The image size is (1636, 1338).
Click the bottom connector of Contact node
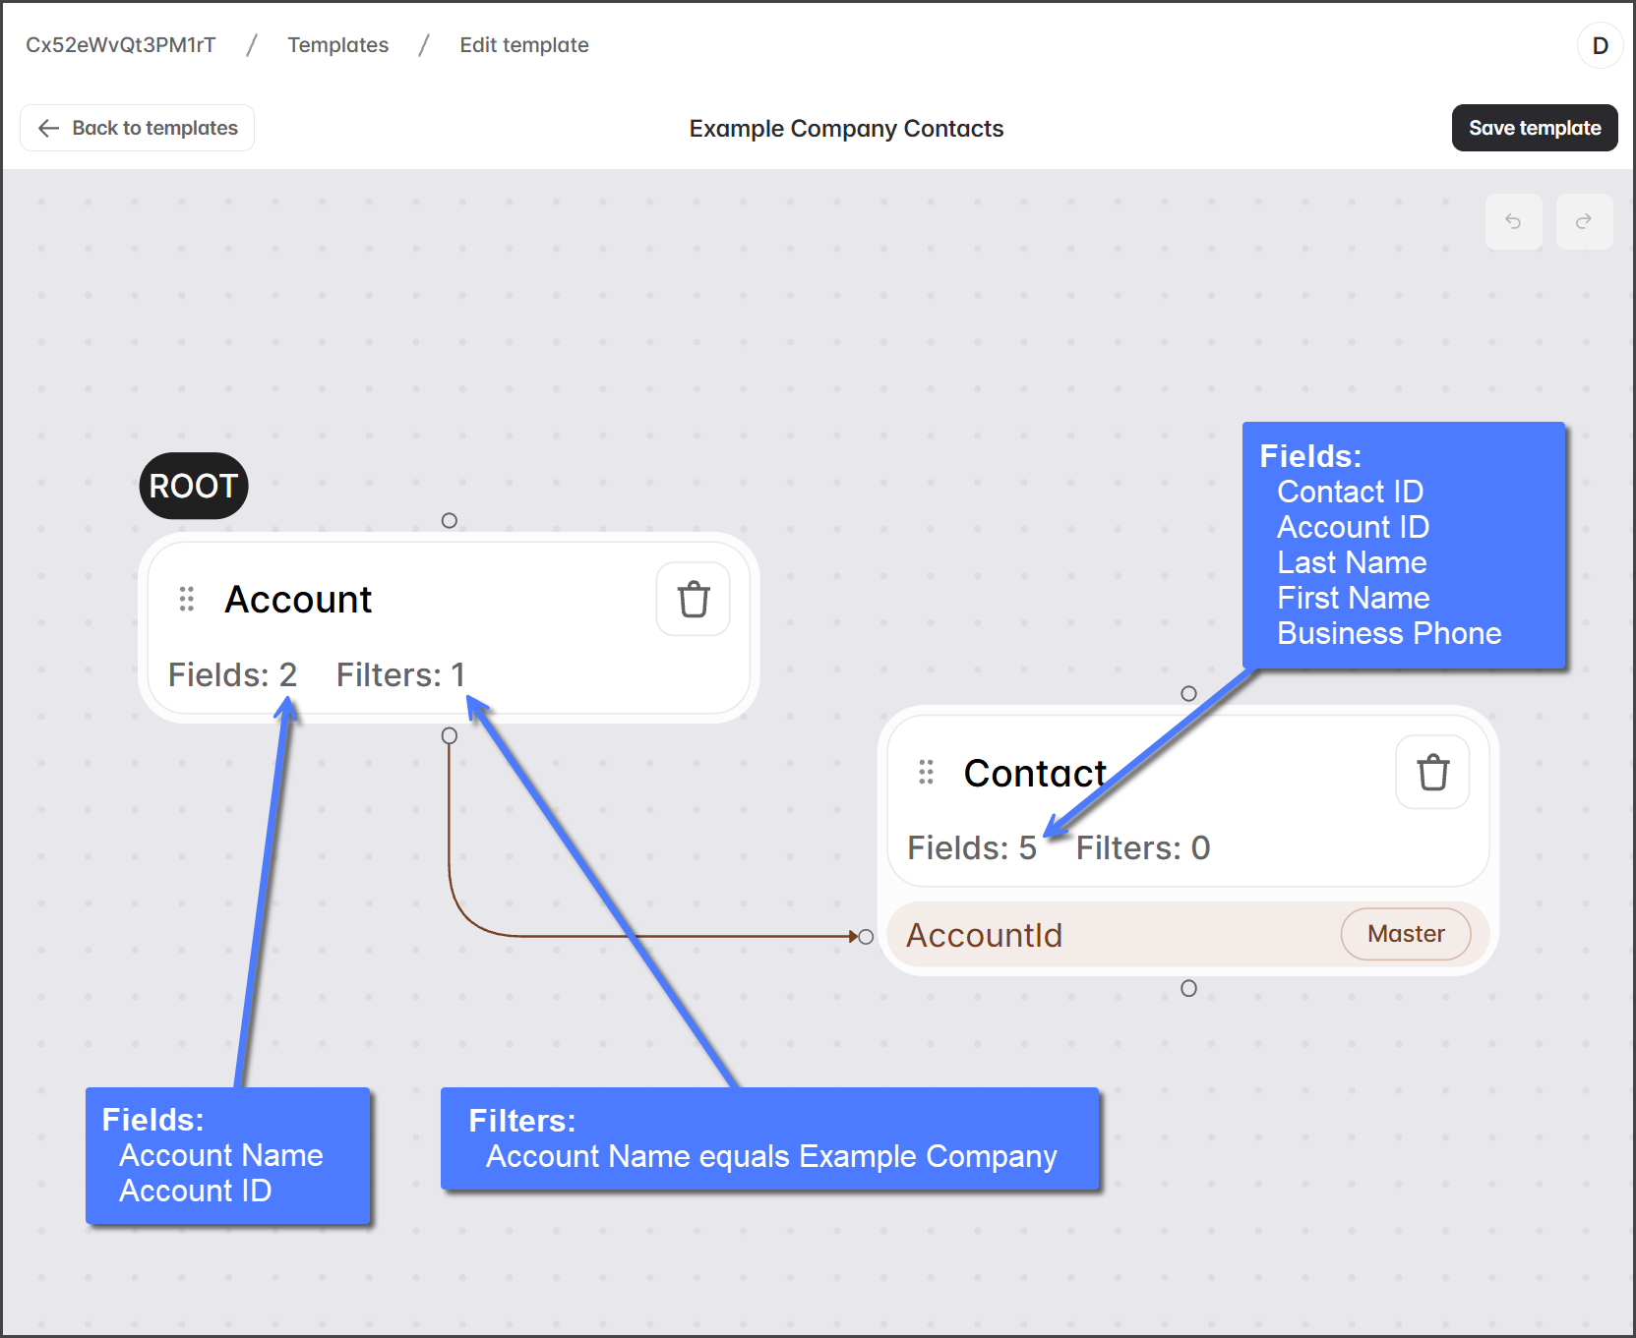click(x=1188, y=988)
